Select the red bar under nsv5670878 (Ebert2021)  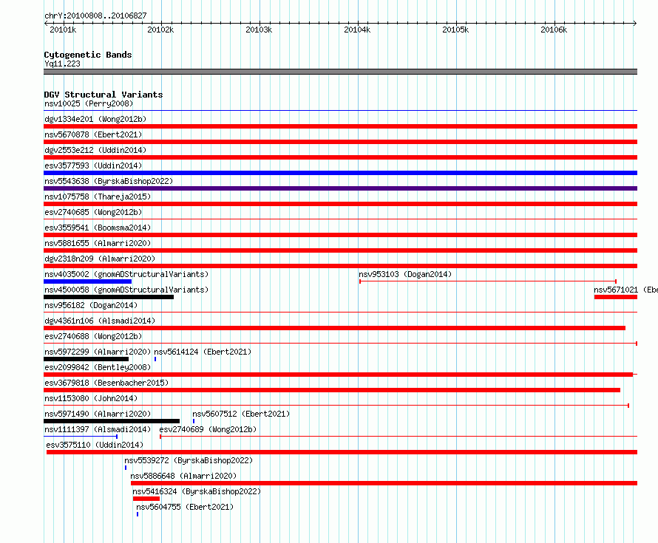click(340, 142)
